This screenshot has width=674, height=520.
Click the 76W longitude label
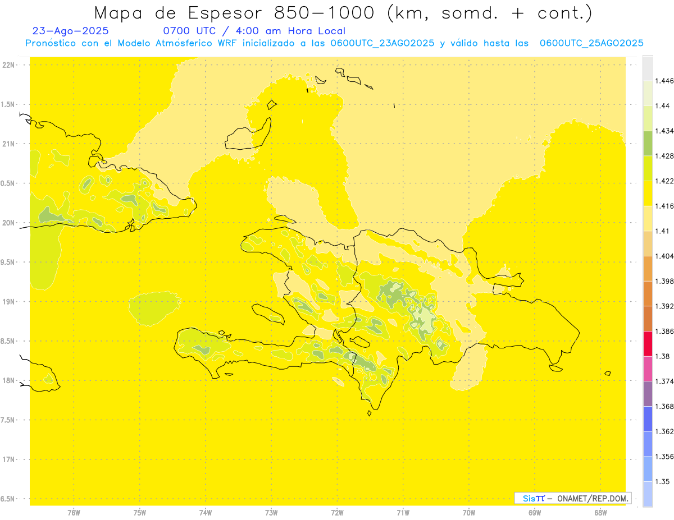[74, 512]
